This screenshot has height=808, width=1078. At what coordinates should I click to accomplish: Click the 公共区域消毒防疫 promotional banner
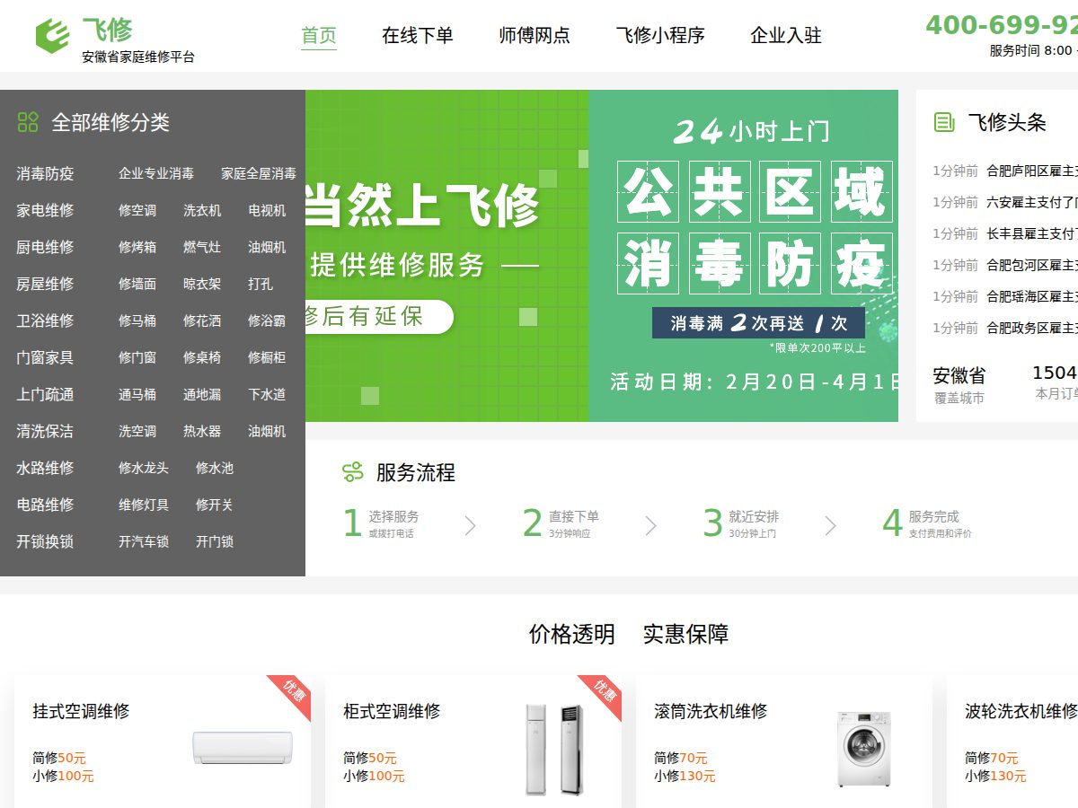tap(744, 256)
